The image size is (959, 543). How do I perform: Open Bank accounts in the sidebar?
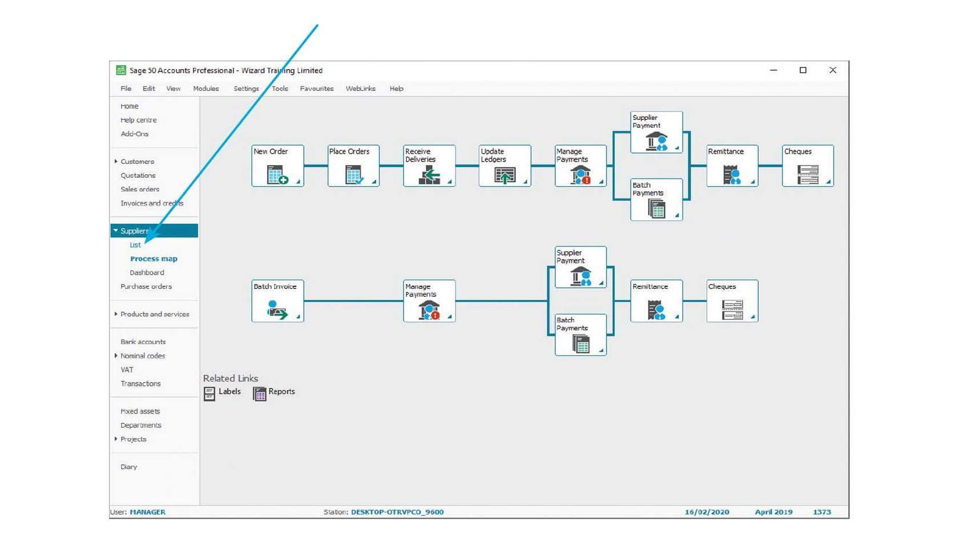pos(143,342)
